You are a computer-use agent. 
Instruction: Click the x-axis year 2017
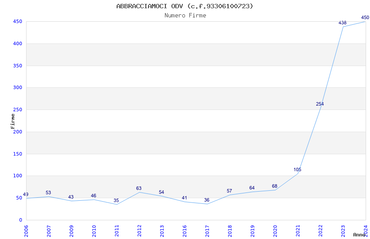[x=207, y=231]
